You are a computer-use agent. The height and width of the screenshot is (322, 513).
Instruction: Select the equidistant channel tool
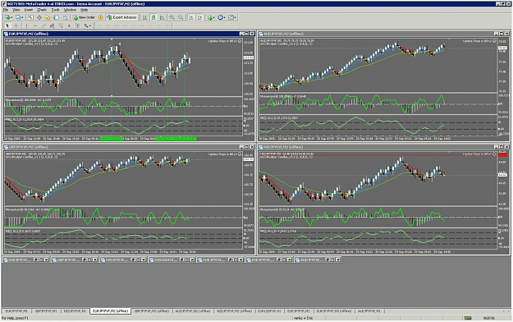(x=53, y=25)
